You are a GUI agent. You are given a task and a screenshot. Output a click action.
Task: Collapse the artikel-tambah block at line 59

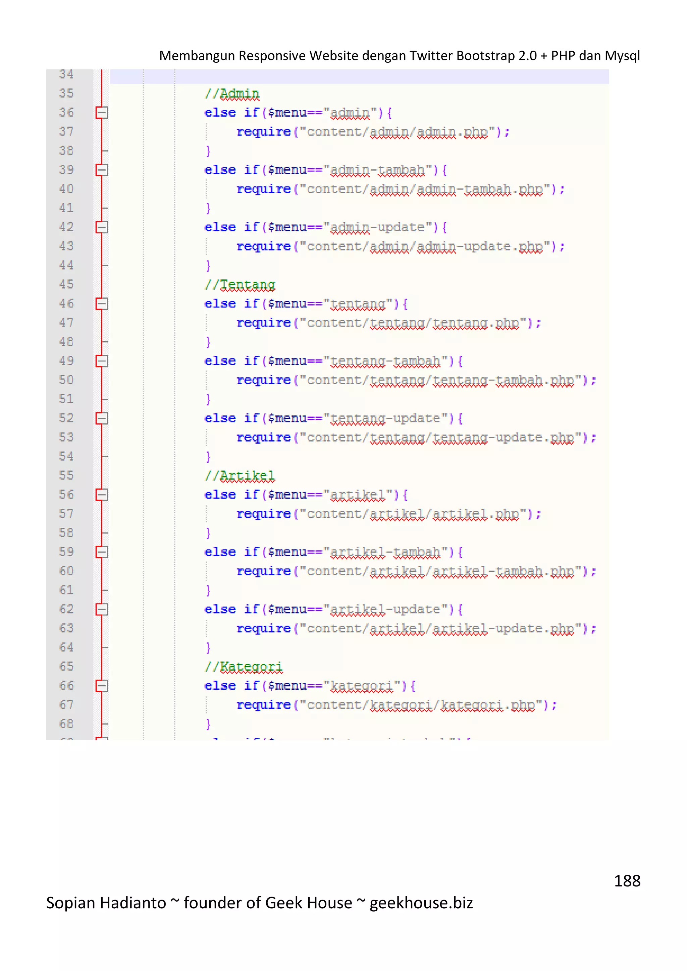[x=102, y=552]
